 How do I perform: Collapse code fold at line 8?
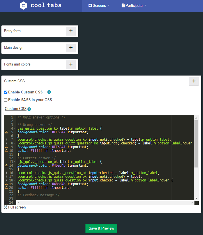coord(15,143)
